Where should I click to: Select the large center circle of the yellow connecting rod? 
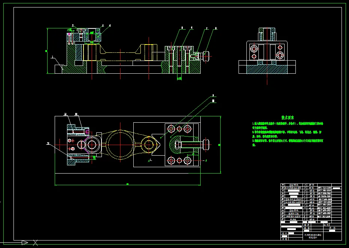120,145
